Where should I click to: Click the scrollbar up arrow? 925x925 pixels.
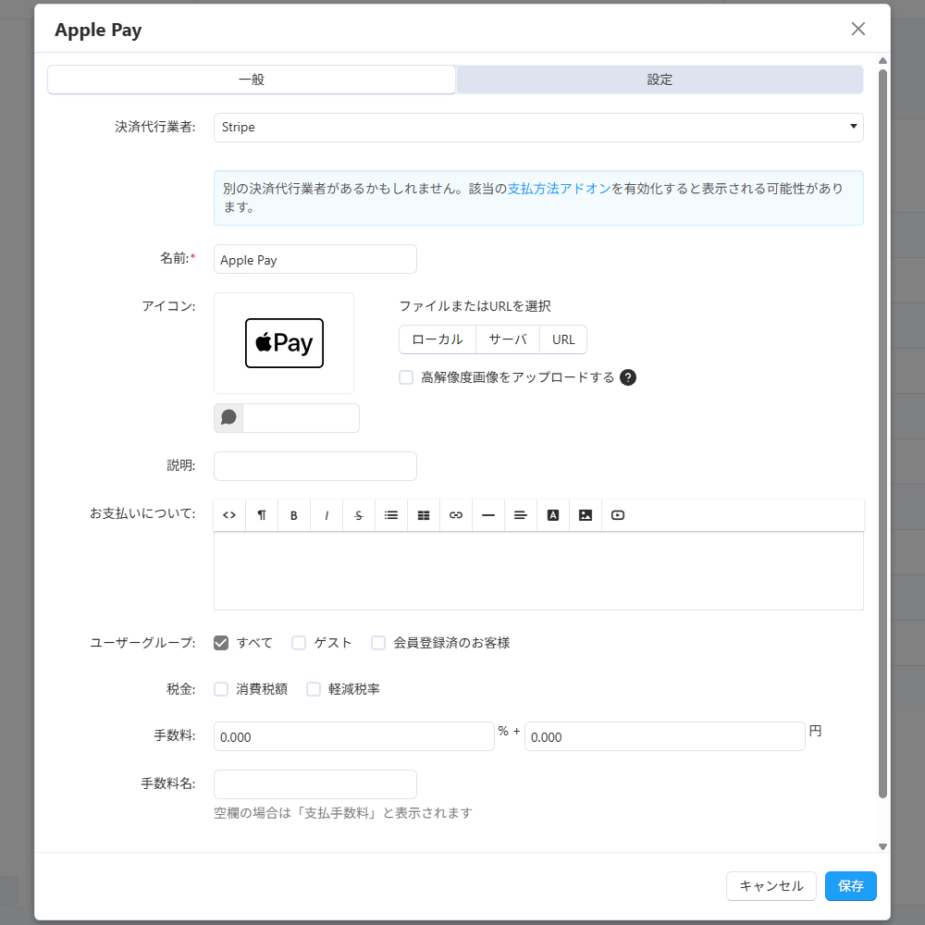(x=883, y=61)
